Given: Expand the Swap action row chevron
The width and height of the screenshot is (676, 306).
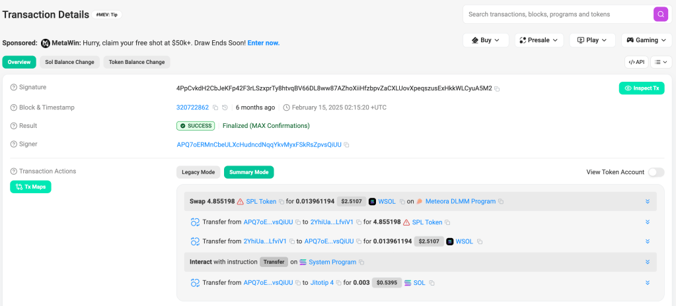Looking at the screenshot, I should point(648,202).
